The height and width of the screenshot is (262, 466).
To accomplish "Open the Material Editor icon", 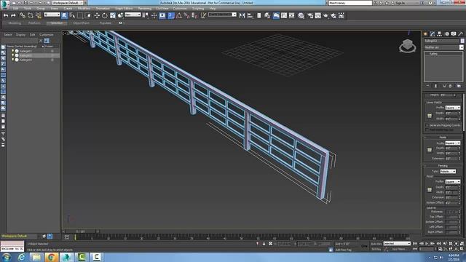I will (301, 15).
